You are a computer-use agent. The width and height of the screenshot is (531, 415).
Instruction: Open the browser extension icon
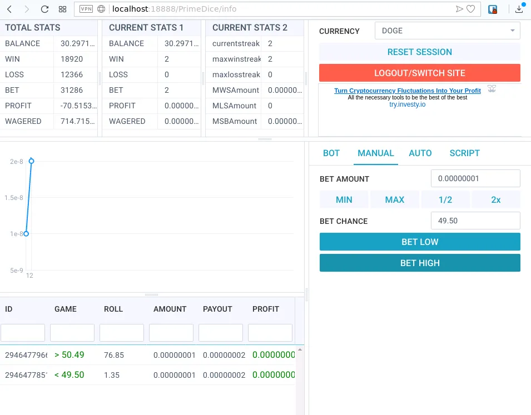click(x=493, y=9)
